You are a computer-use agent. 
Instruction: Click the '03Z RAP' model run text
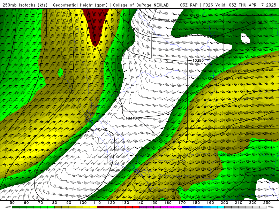coord(189,5)
